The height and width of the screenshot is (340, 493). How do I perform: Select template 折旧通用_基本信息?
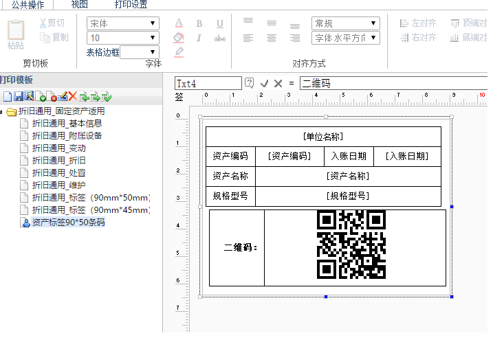(67, 124)
